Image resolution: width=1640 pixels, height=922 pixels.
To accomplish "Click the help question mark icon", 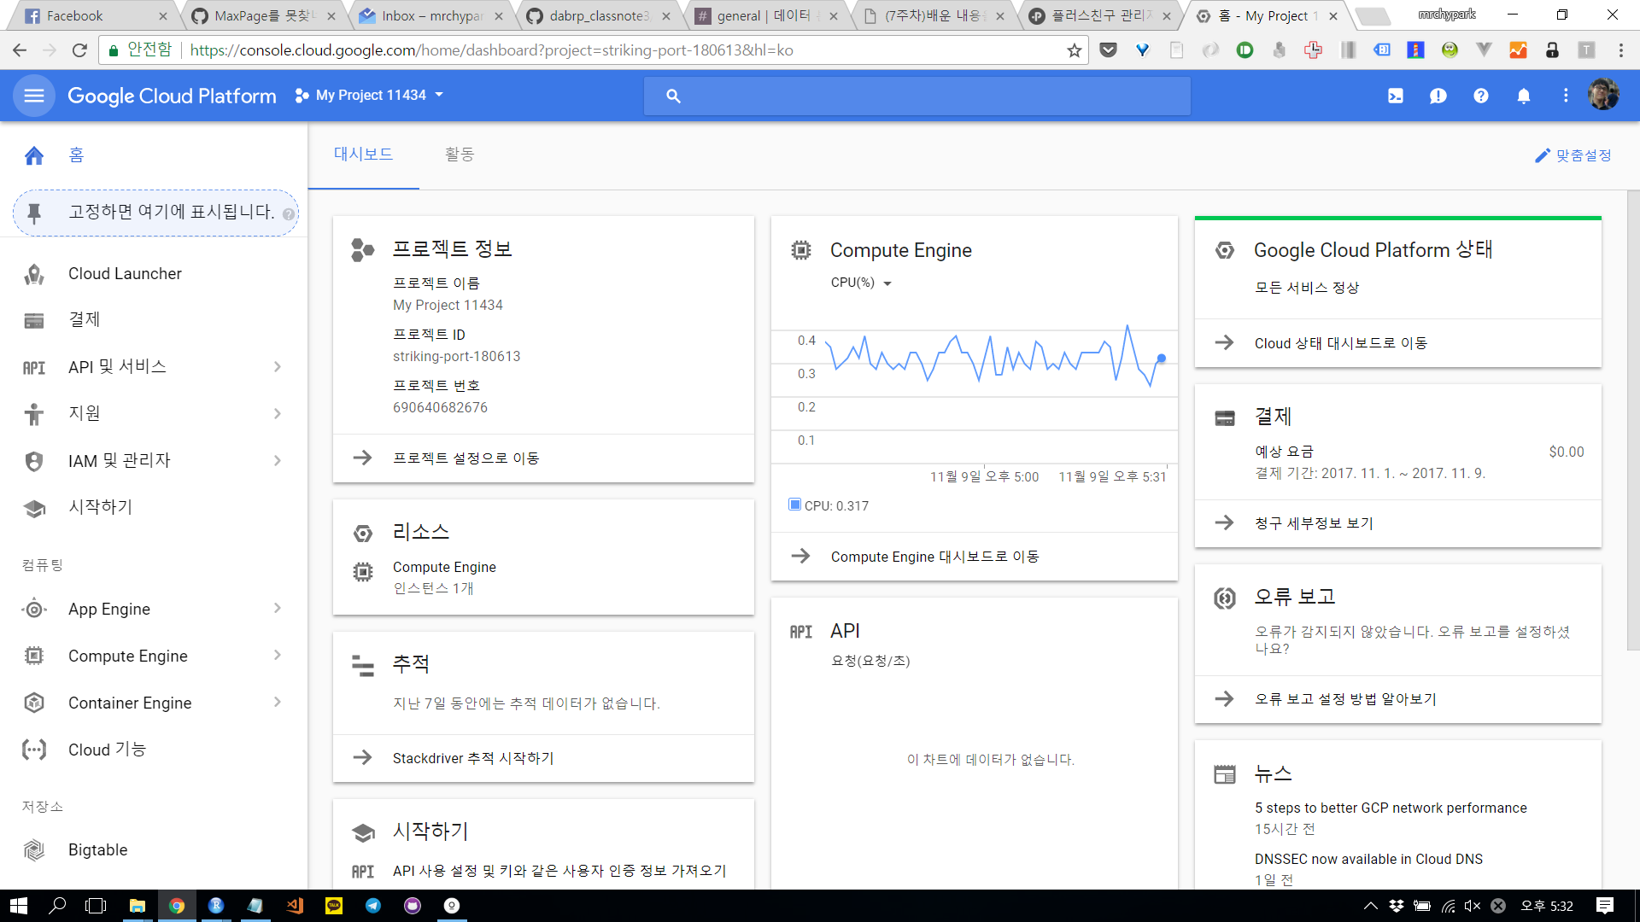I will click(x=1480, y=96).
